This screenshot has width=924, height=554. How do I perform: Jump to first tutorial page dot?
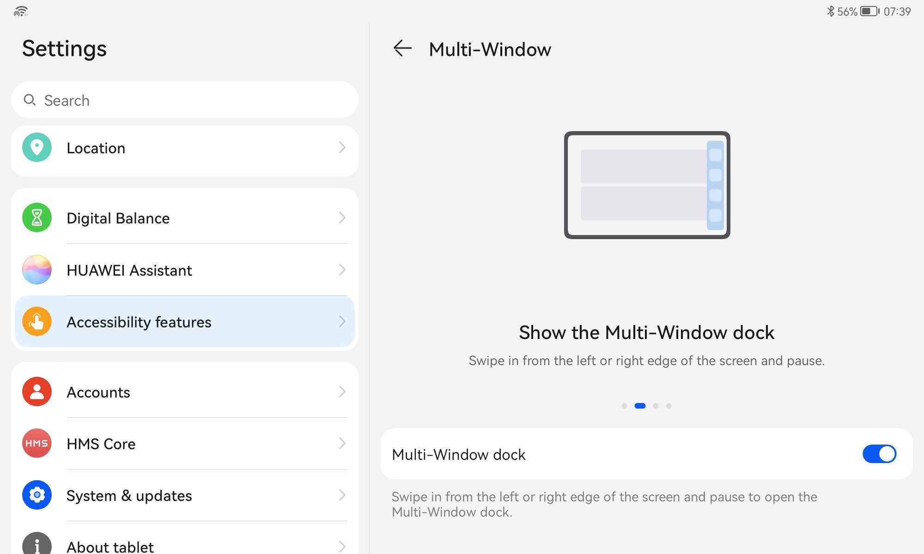tap(624, 406)
